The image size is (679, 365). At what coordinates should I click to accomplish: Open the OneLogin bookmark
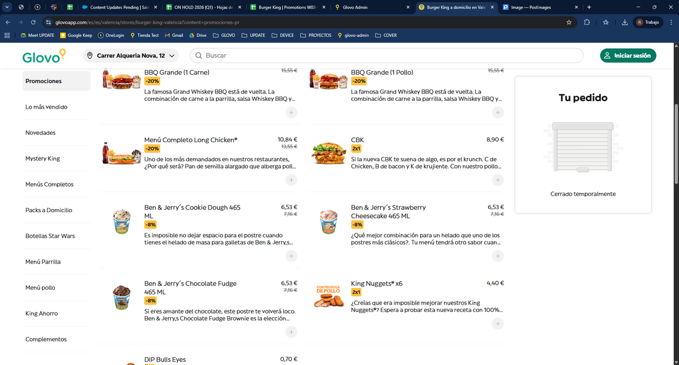(x=111, y=36)
